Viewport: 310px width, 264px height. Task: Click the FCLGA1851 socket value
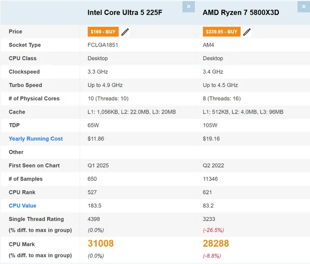[x=103, y=45]
